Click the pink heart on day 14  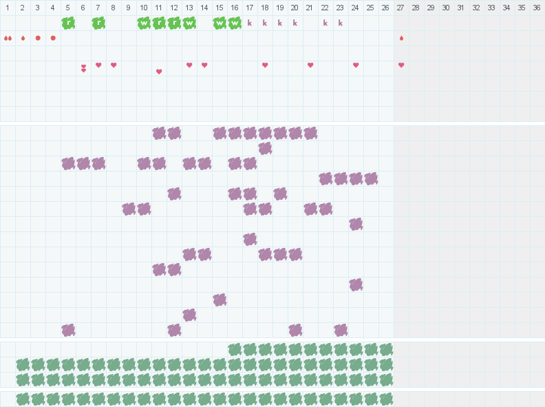204,65
